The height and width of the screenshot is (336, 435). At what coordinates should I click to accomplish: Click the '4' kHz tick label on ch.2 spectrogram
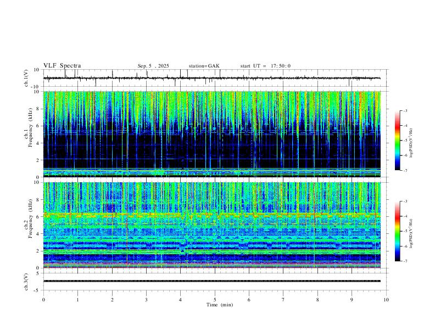(x=38, y=234)
